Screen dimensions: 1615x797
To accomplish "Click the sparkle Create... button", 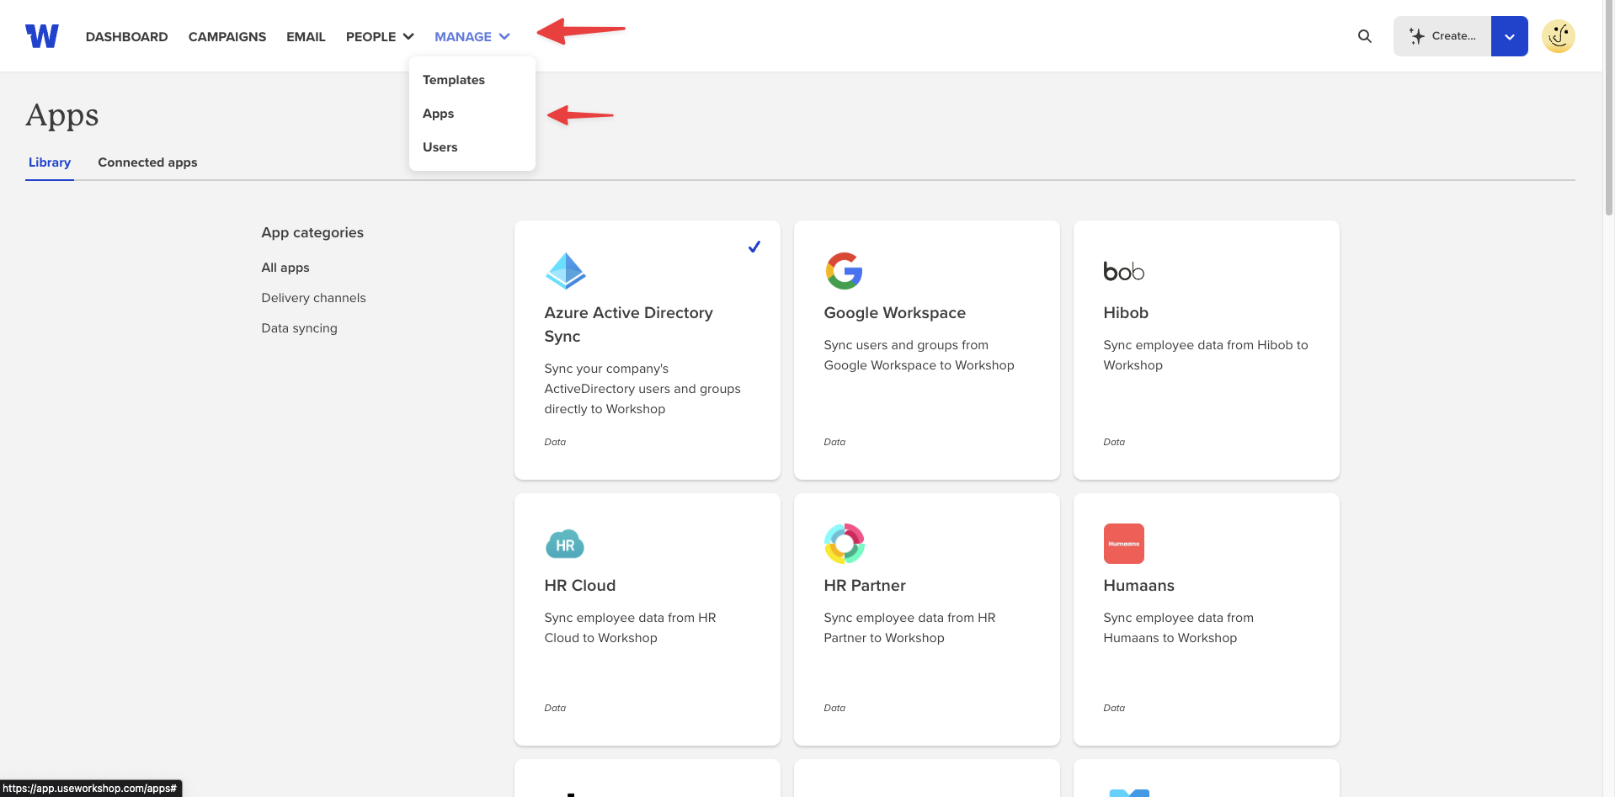I will (1442, 36).
